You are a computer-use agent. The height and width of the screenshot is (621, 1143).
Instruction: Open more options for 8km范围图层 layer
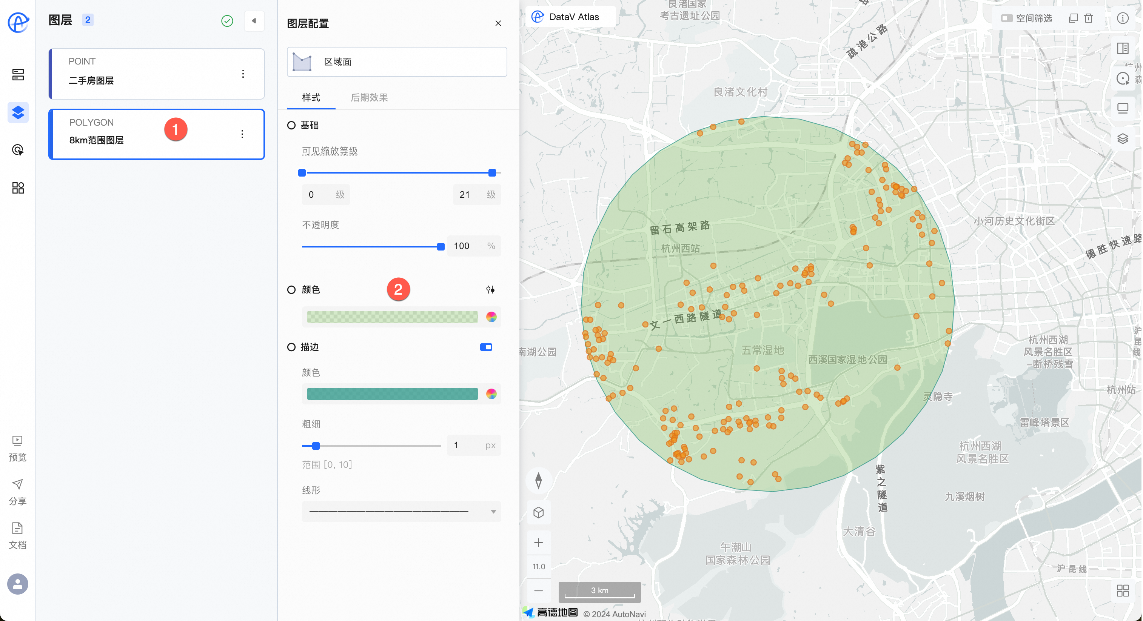point(242,134)
